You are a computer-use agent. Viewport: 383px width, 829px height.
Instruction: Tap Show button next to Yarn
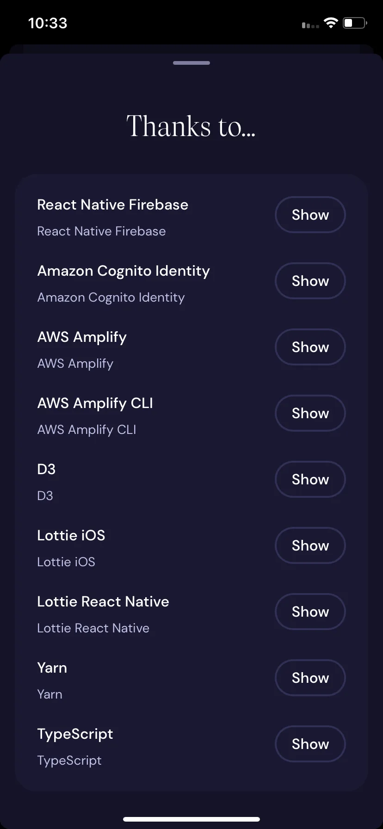(310, 678)
